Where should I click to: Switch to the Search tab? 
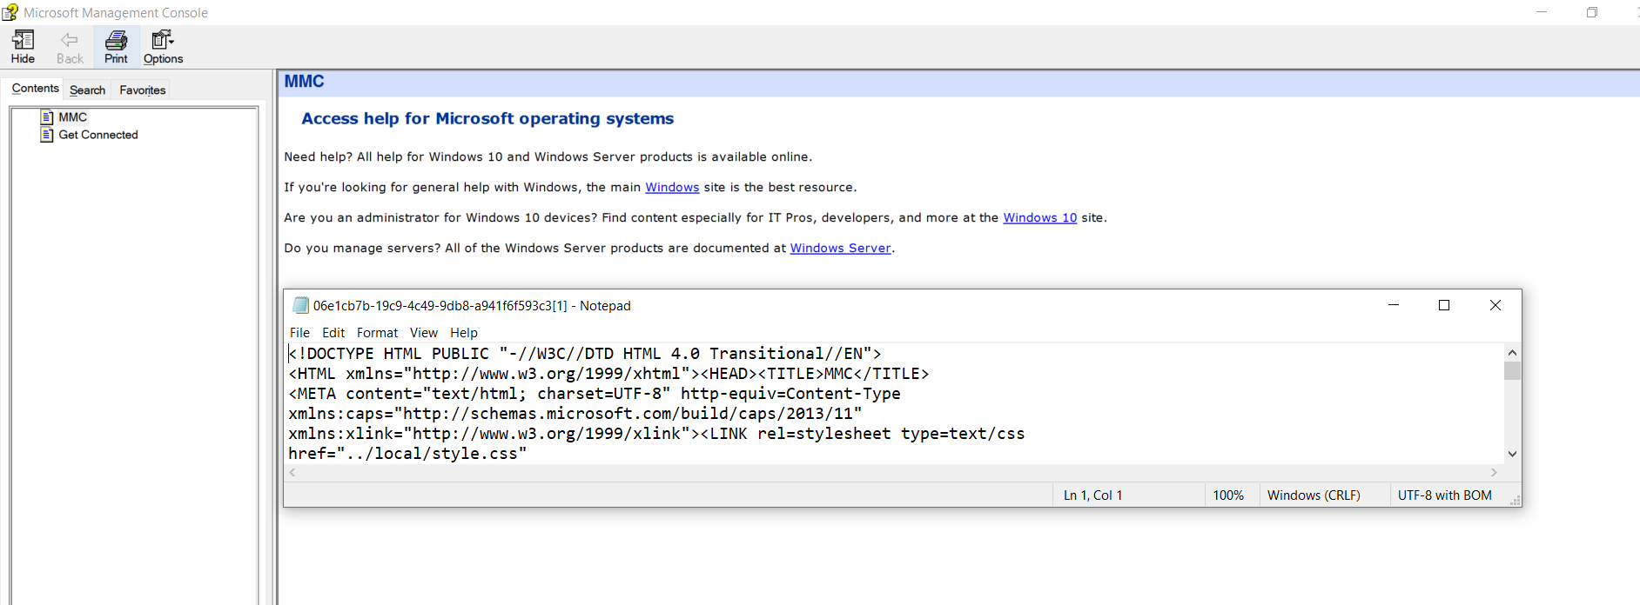(87, 90)
